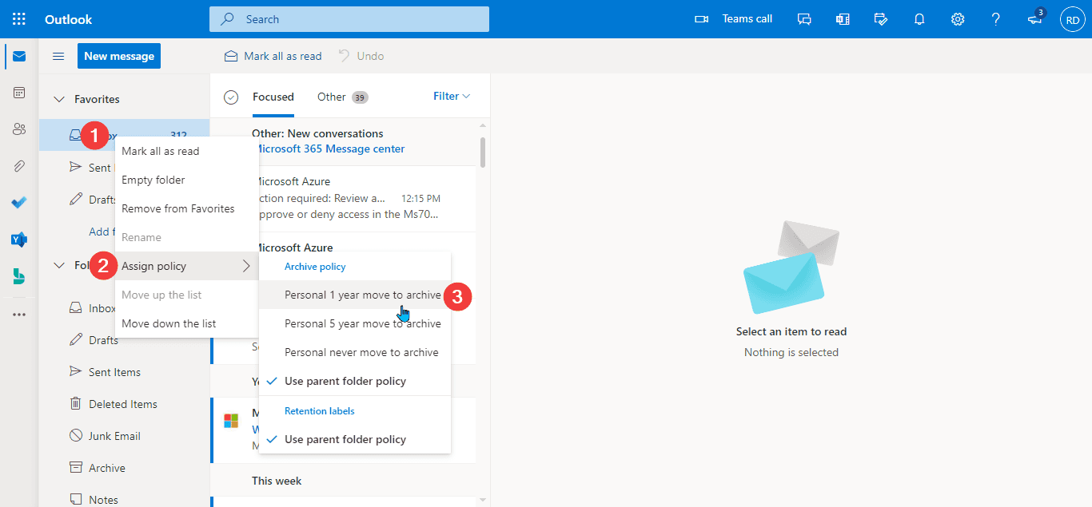Click the message list scrollbar thumb
1092x507 pixels.
pyautogui.click(x=483, y=152)
